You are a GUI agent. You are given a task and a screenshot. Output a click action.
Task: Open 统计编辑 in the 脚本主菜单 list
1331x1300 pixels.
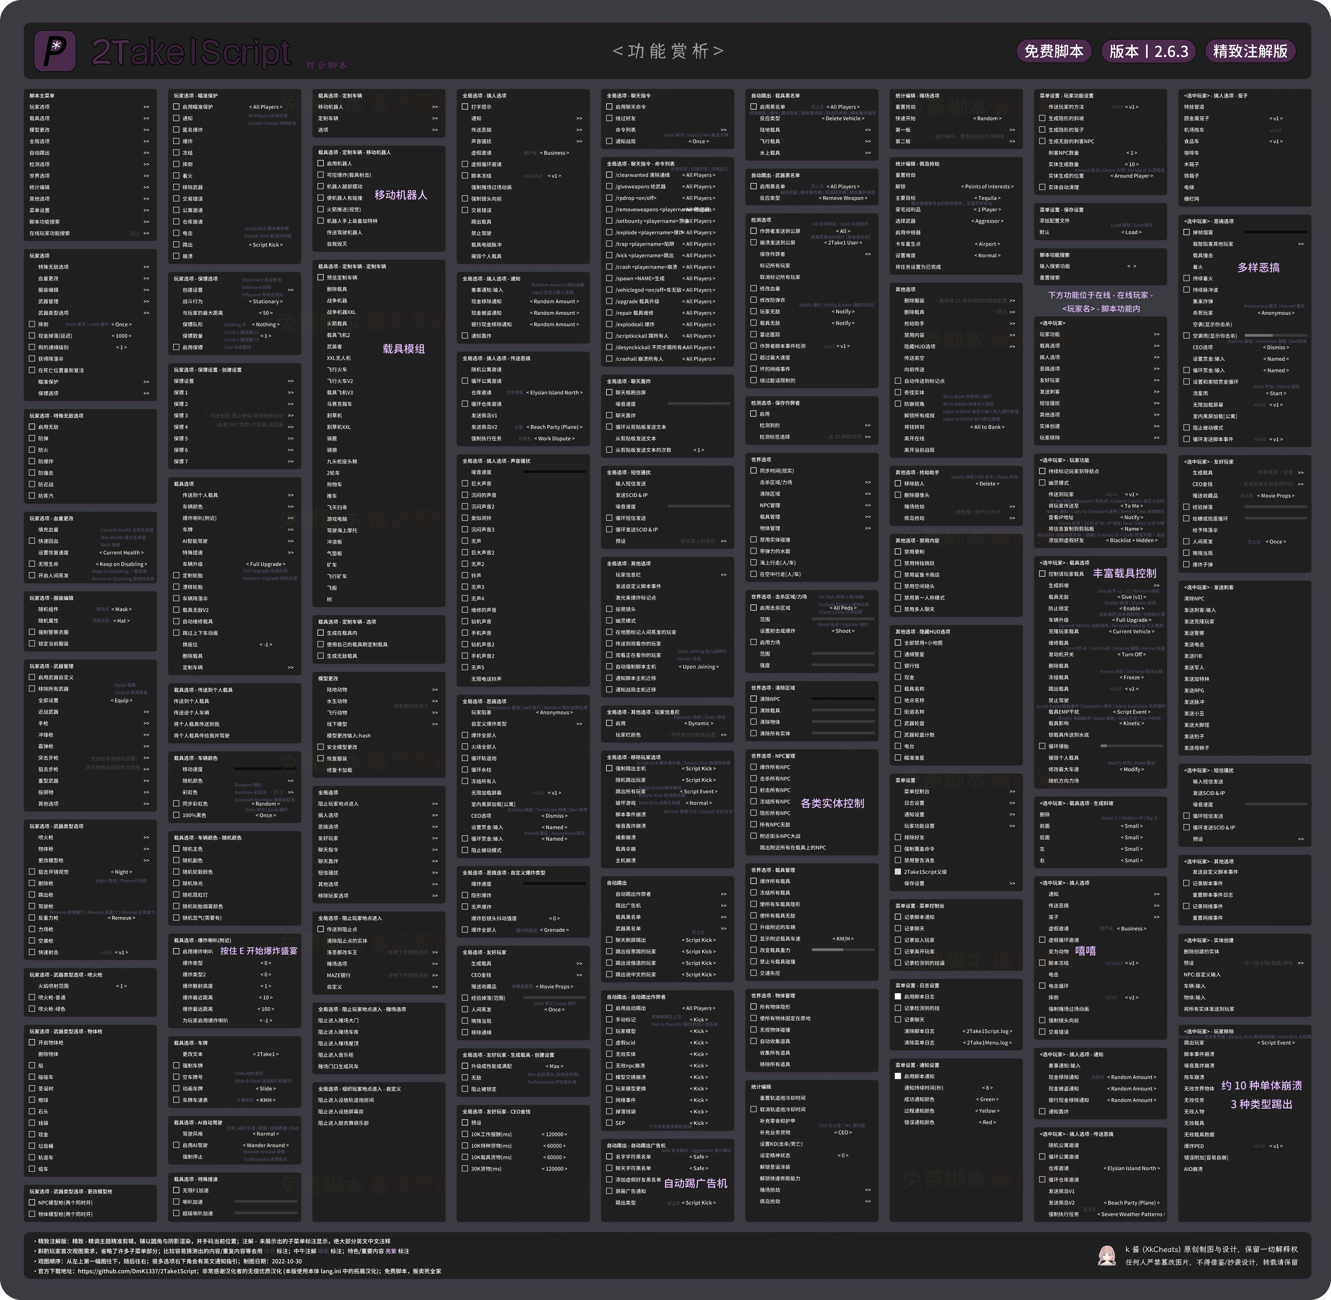90,187
